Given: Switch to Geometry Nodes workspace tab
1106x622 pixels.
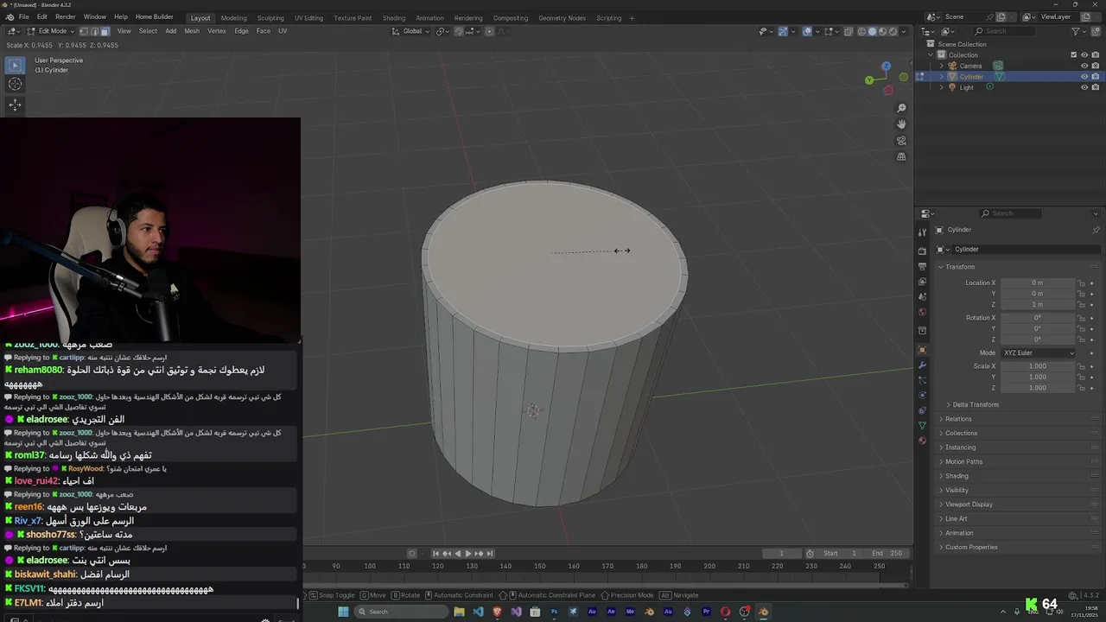Looking at the screenshot, I should pos(562,17).
